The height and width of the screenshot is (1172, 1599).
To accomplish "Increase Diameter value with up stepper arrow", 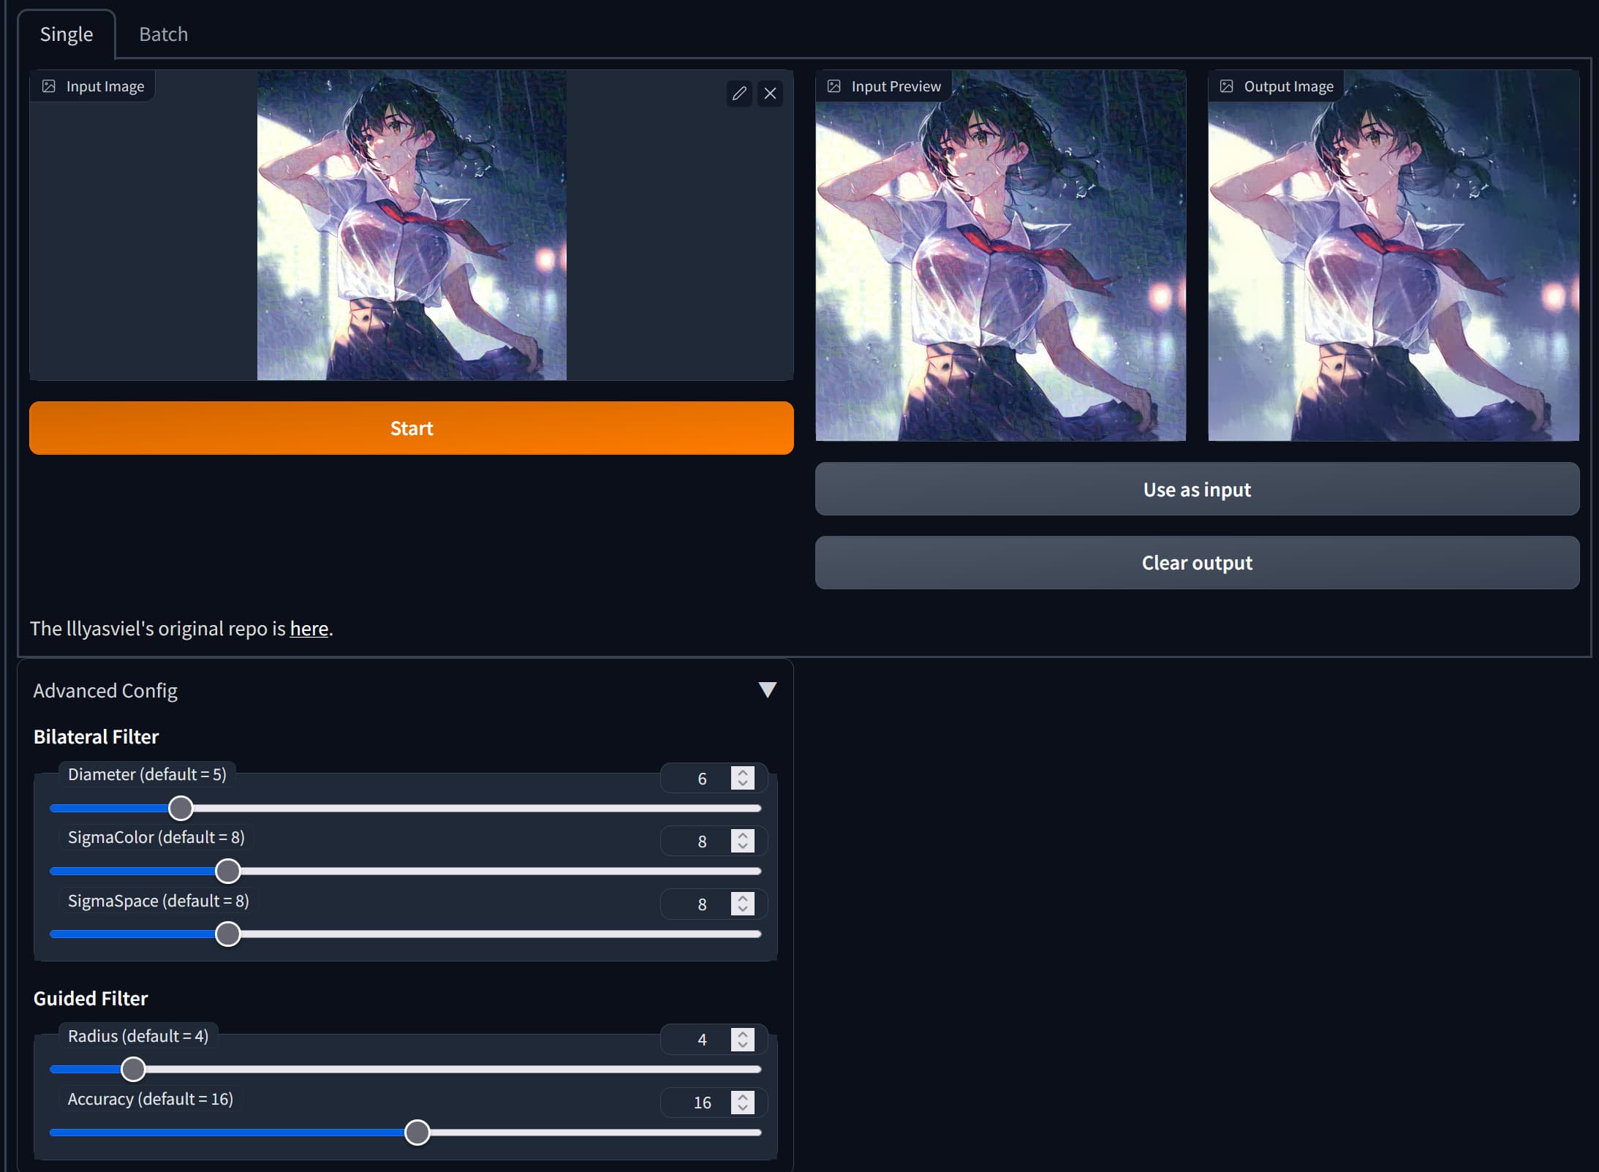I will (x=743, y=773).
